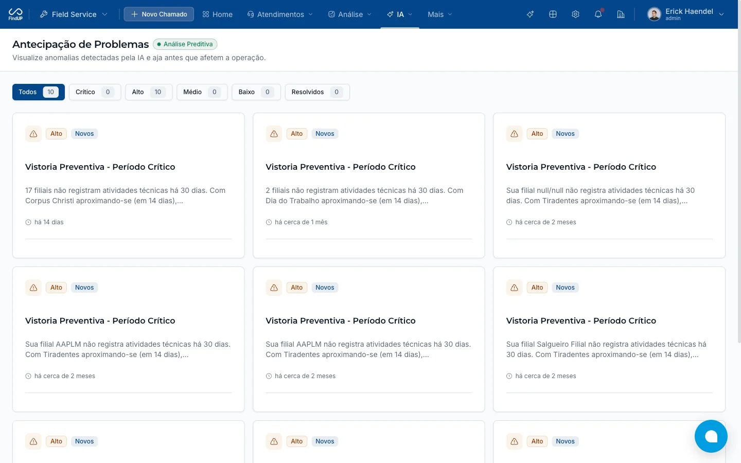Filter anomalies by Alto severity tab

tap(149, 92)
